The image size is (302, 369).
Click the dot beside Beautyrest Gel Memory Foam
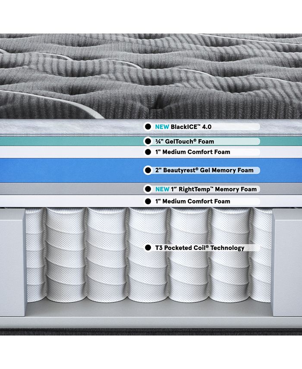148,170
